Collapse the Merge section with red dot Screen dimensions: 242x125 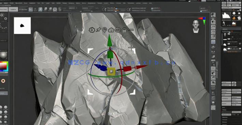pos(224,110)
